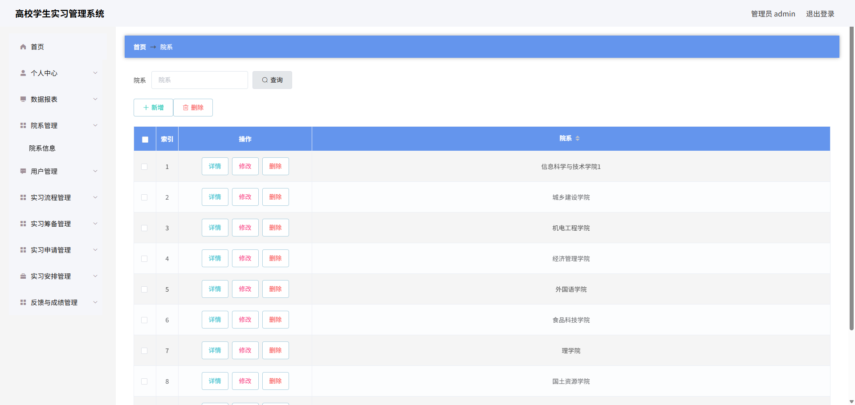Screen dimensions: 855x405
Task: Click the person icon for 个人中心
Action: pos(23,73)
